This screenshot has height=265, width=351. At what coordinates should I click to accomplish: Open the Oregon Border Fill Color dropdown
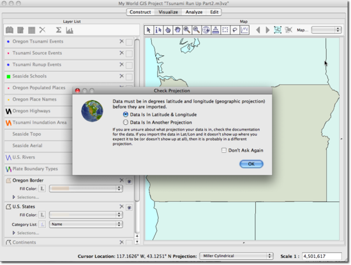pyautogui.click(x=86, y=189)
